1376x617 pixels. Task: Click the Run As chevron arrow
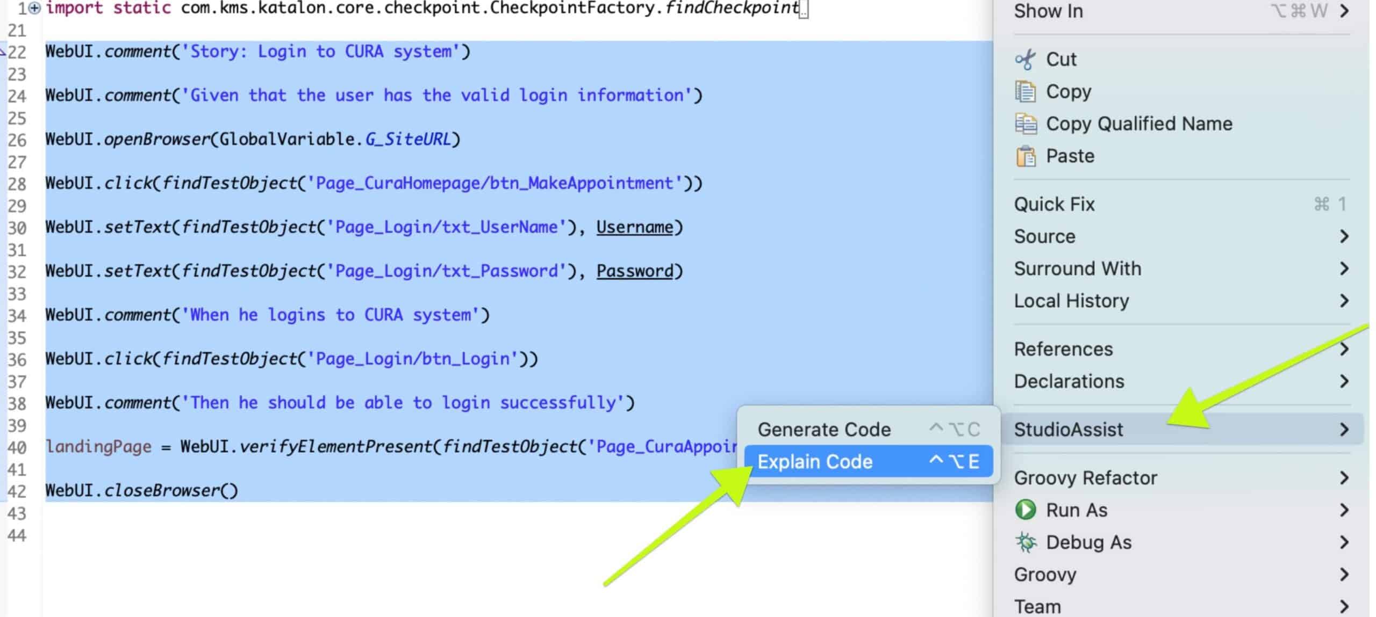tap(1344, 510)
